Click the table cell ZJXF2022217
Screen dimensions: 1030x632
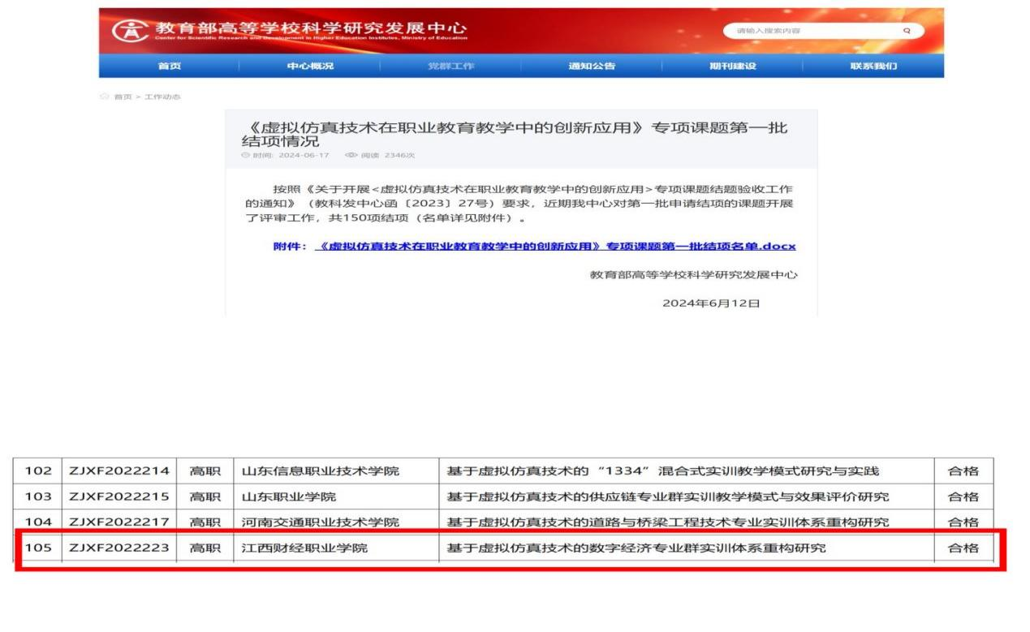[x=119, y=522]
